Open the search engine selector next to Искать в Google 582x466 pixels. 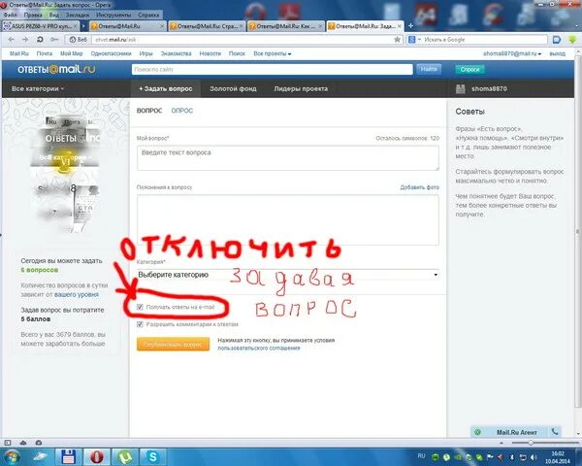414,40
